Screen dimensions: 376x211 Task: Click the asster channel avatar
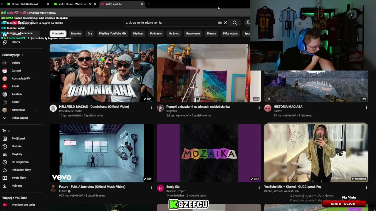pyautogui.click(x=5, y=102)
